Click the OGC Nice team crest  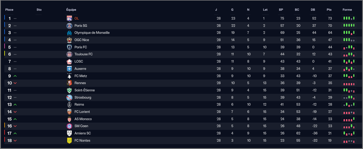coord(69,40)
